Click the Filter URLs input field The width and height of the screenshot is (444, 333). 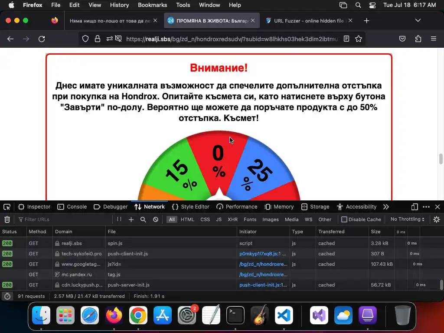coord(65,219)
